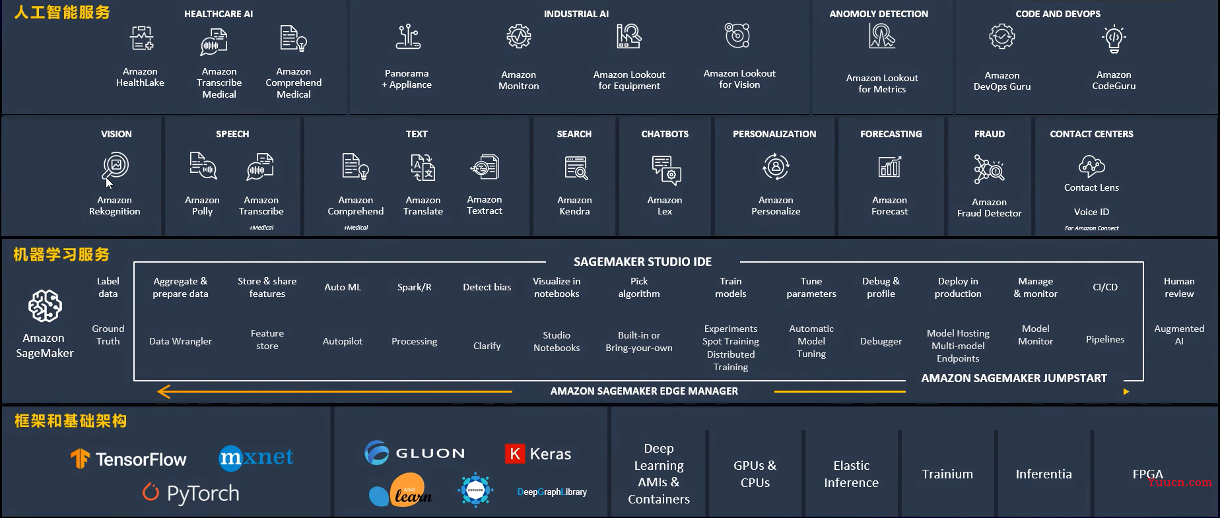Click the Ground Truth entry
Image resolution: width=1220 pixels, height=518 pixels.
(108, 335)
